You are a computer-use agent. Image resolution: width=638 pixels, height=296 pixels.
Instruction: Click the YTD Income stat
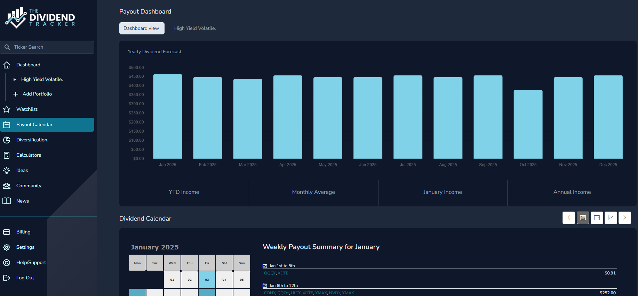point(184,192)
